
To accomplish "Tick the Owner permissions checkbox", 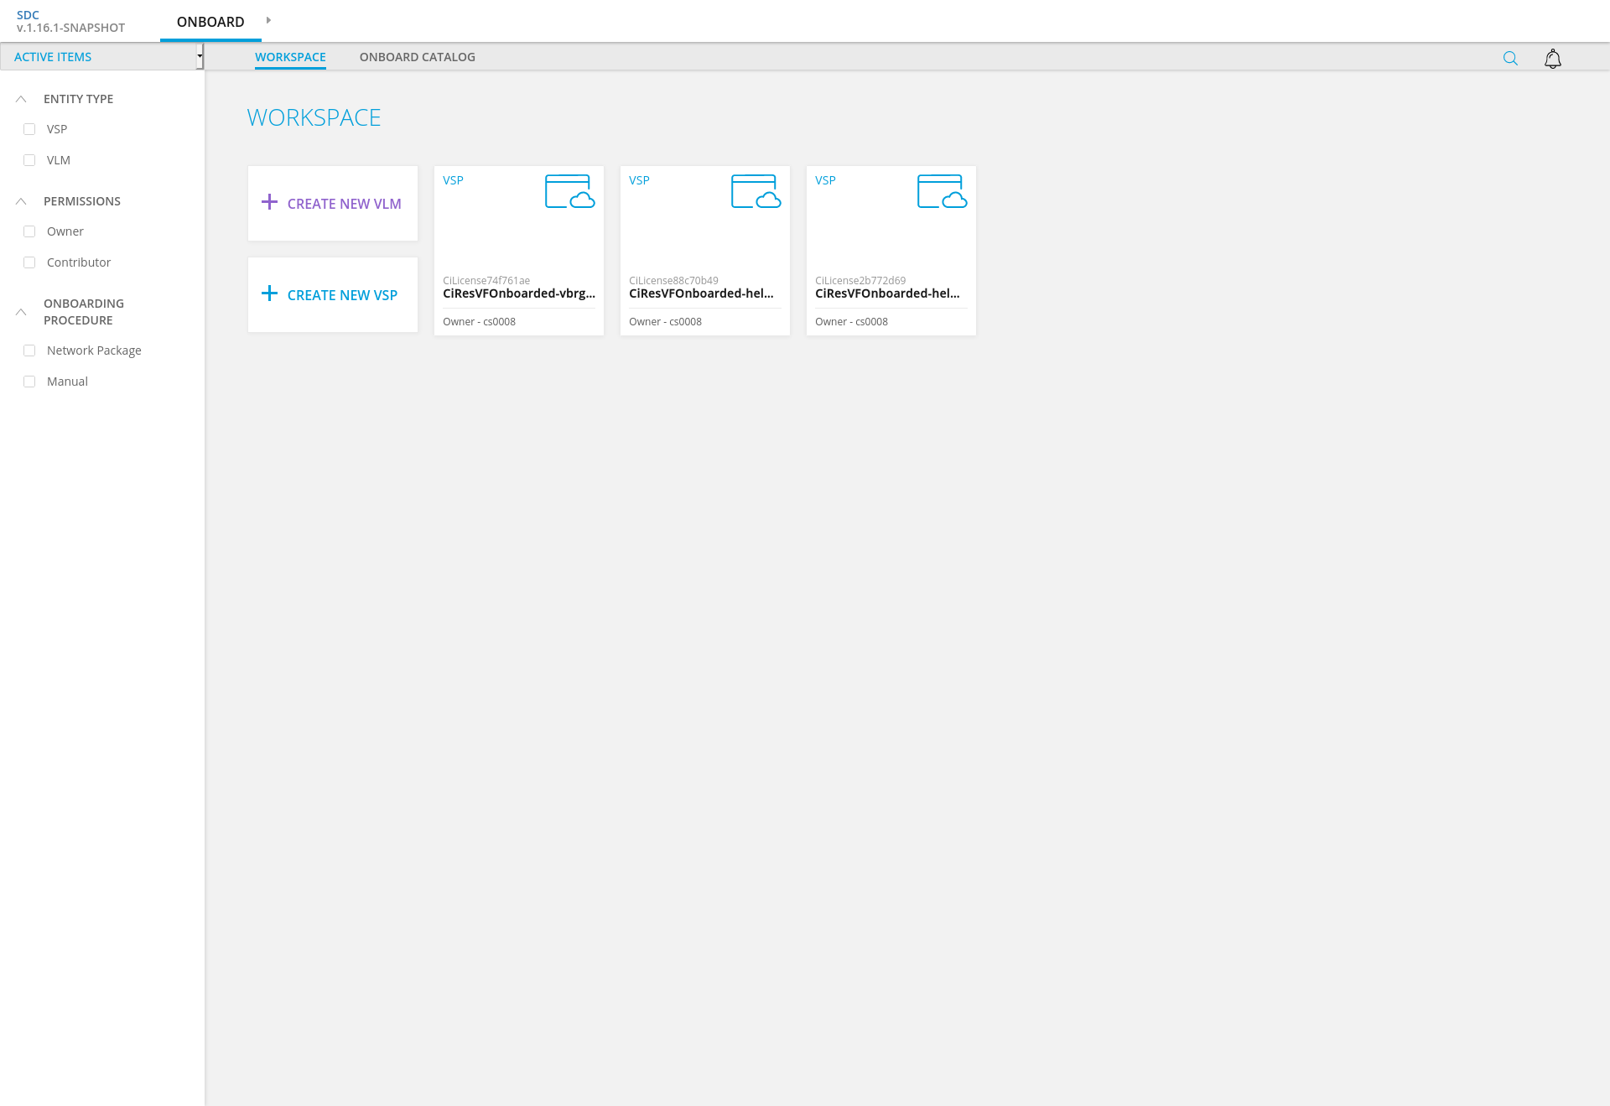I will click(x=29, y=231).
